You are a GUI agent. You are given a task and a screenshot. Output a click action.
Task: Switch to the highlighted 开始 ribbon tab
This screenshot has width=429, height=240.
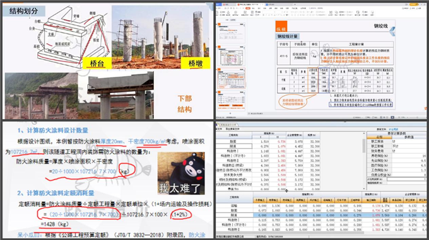click(247, 8)
